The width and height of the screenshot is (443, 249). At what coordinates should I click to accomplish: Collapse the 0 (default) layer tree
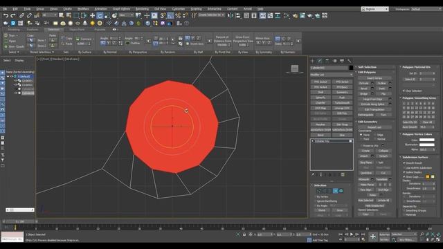(x=8, y=76)
